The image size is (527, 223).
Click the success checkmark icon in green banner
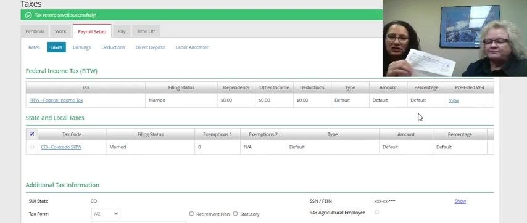tap(28, 15)
